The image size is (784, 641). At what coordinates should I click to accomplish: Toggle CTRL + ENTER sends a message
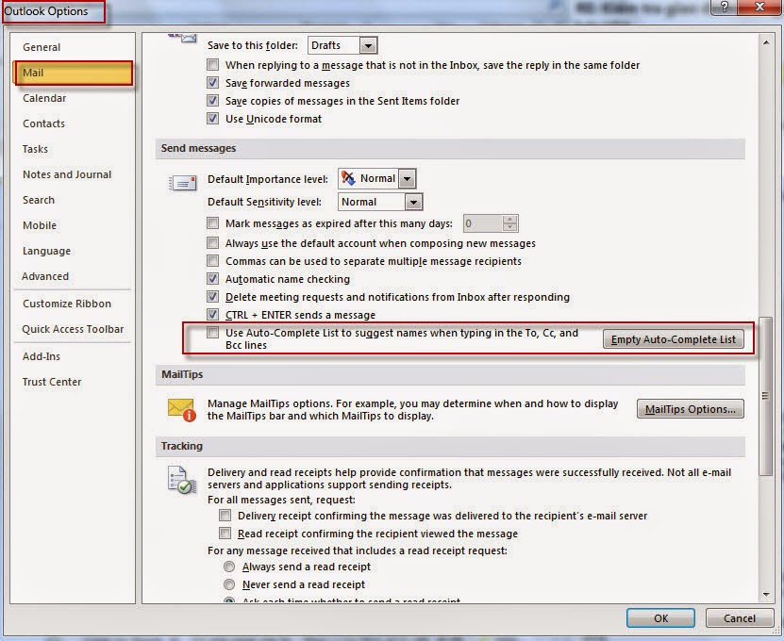coord(213,315)
